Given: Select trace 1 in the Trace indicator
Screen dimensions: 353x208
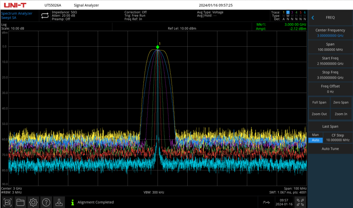Looking at the screenshot, I should point(284,12).
